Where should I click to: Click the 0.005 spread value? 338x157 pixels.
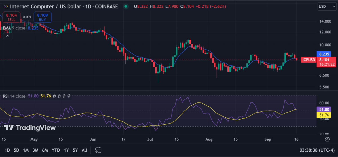coord(27,17)
